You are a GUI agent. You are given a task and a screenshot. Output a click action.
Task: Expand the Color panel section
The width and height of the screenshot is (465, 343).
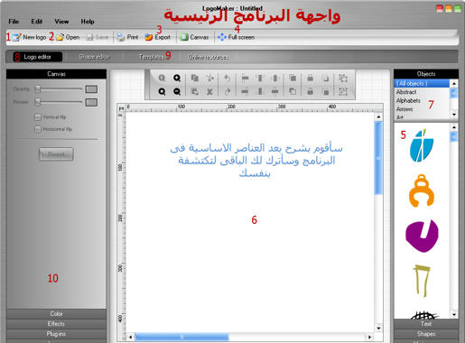[x=56, y=314]
